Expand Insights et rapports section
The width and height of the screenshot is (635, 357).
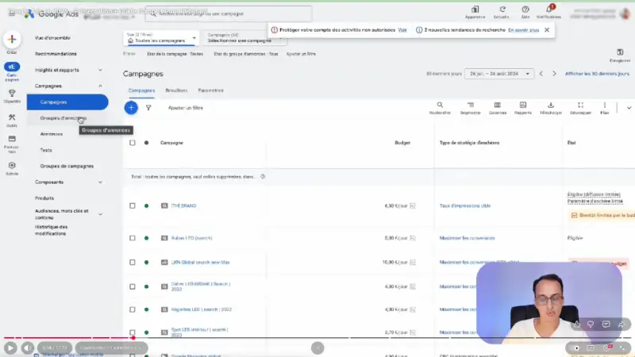(x=100, y=70)
